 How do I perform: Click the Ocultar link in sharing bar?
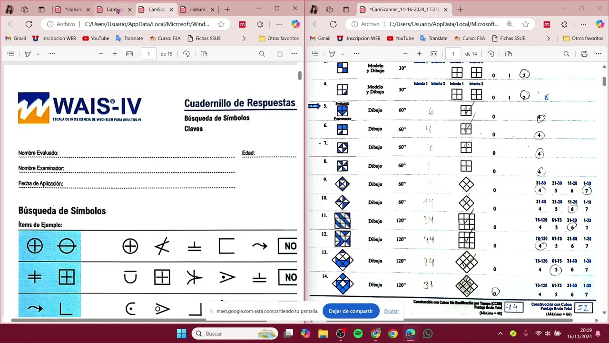pyautogui.click(x=391, y=311)
